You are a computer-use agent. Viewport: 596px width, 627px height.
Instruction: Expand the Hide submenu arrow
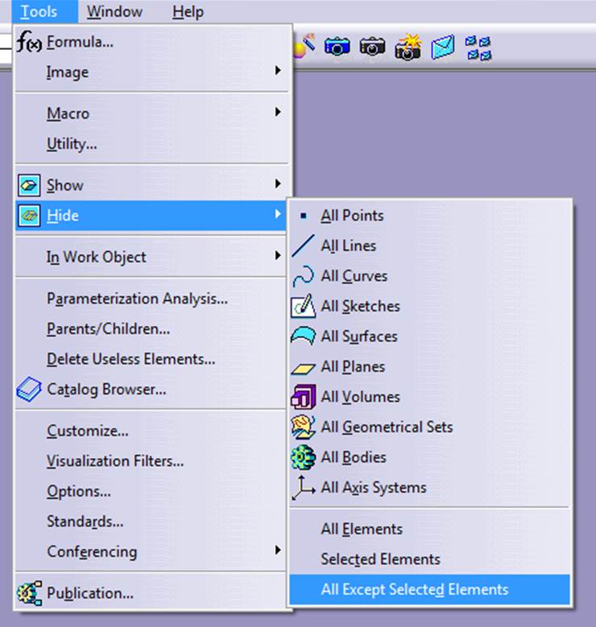click(x=278, y=214)
